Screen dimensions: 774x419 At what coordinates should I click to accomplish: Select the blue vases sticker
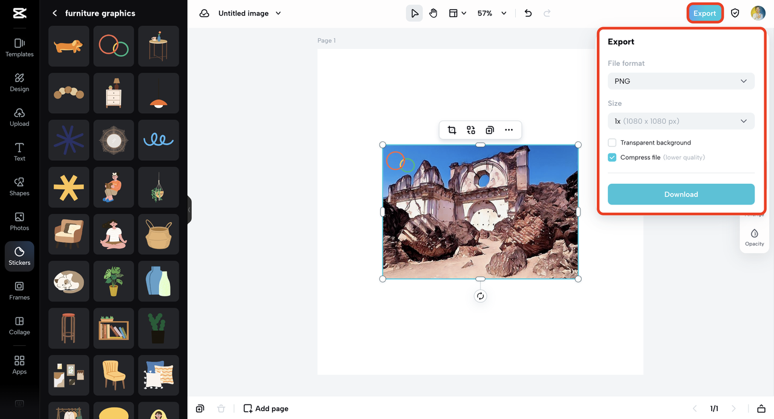(x=158, y=281)
